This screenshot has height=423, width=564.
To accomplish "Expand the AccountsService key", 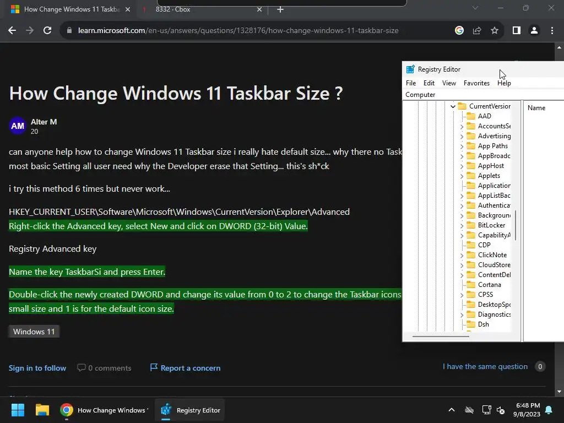I will click(x=462, y=126).
